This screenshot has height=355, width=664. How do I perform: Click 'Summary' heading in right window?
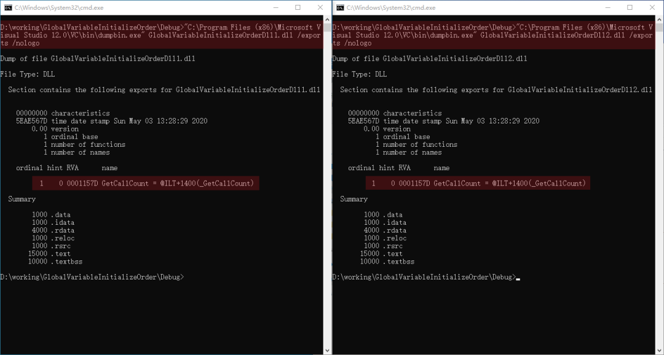click(354, 199)
